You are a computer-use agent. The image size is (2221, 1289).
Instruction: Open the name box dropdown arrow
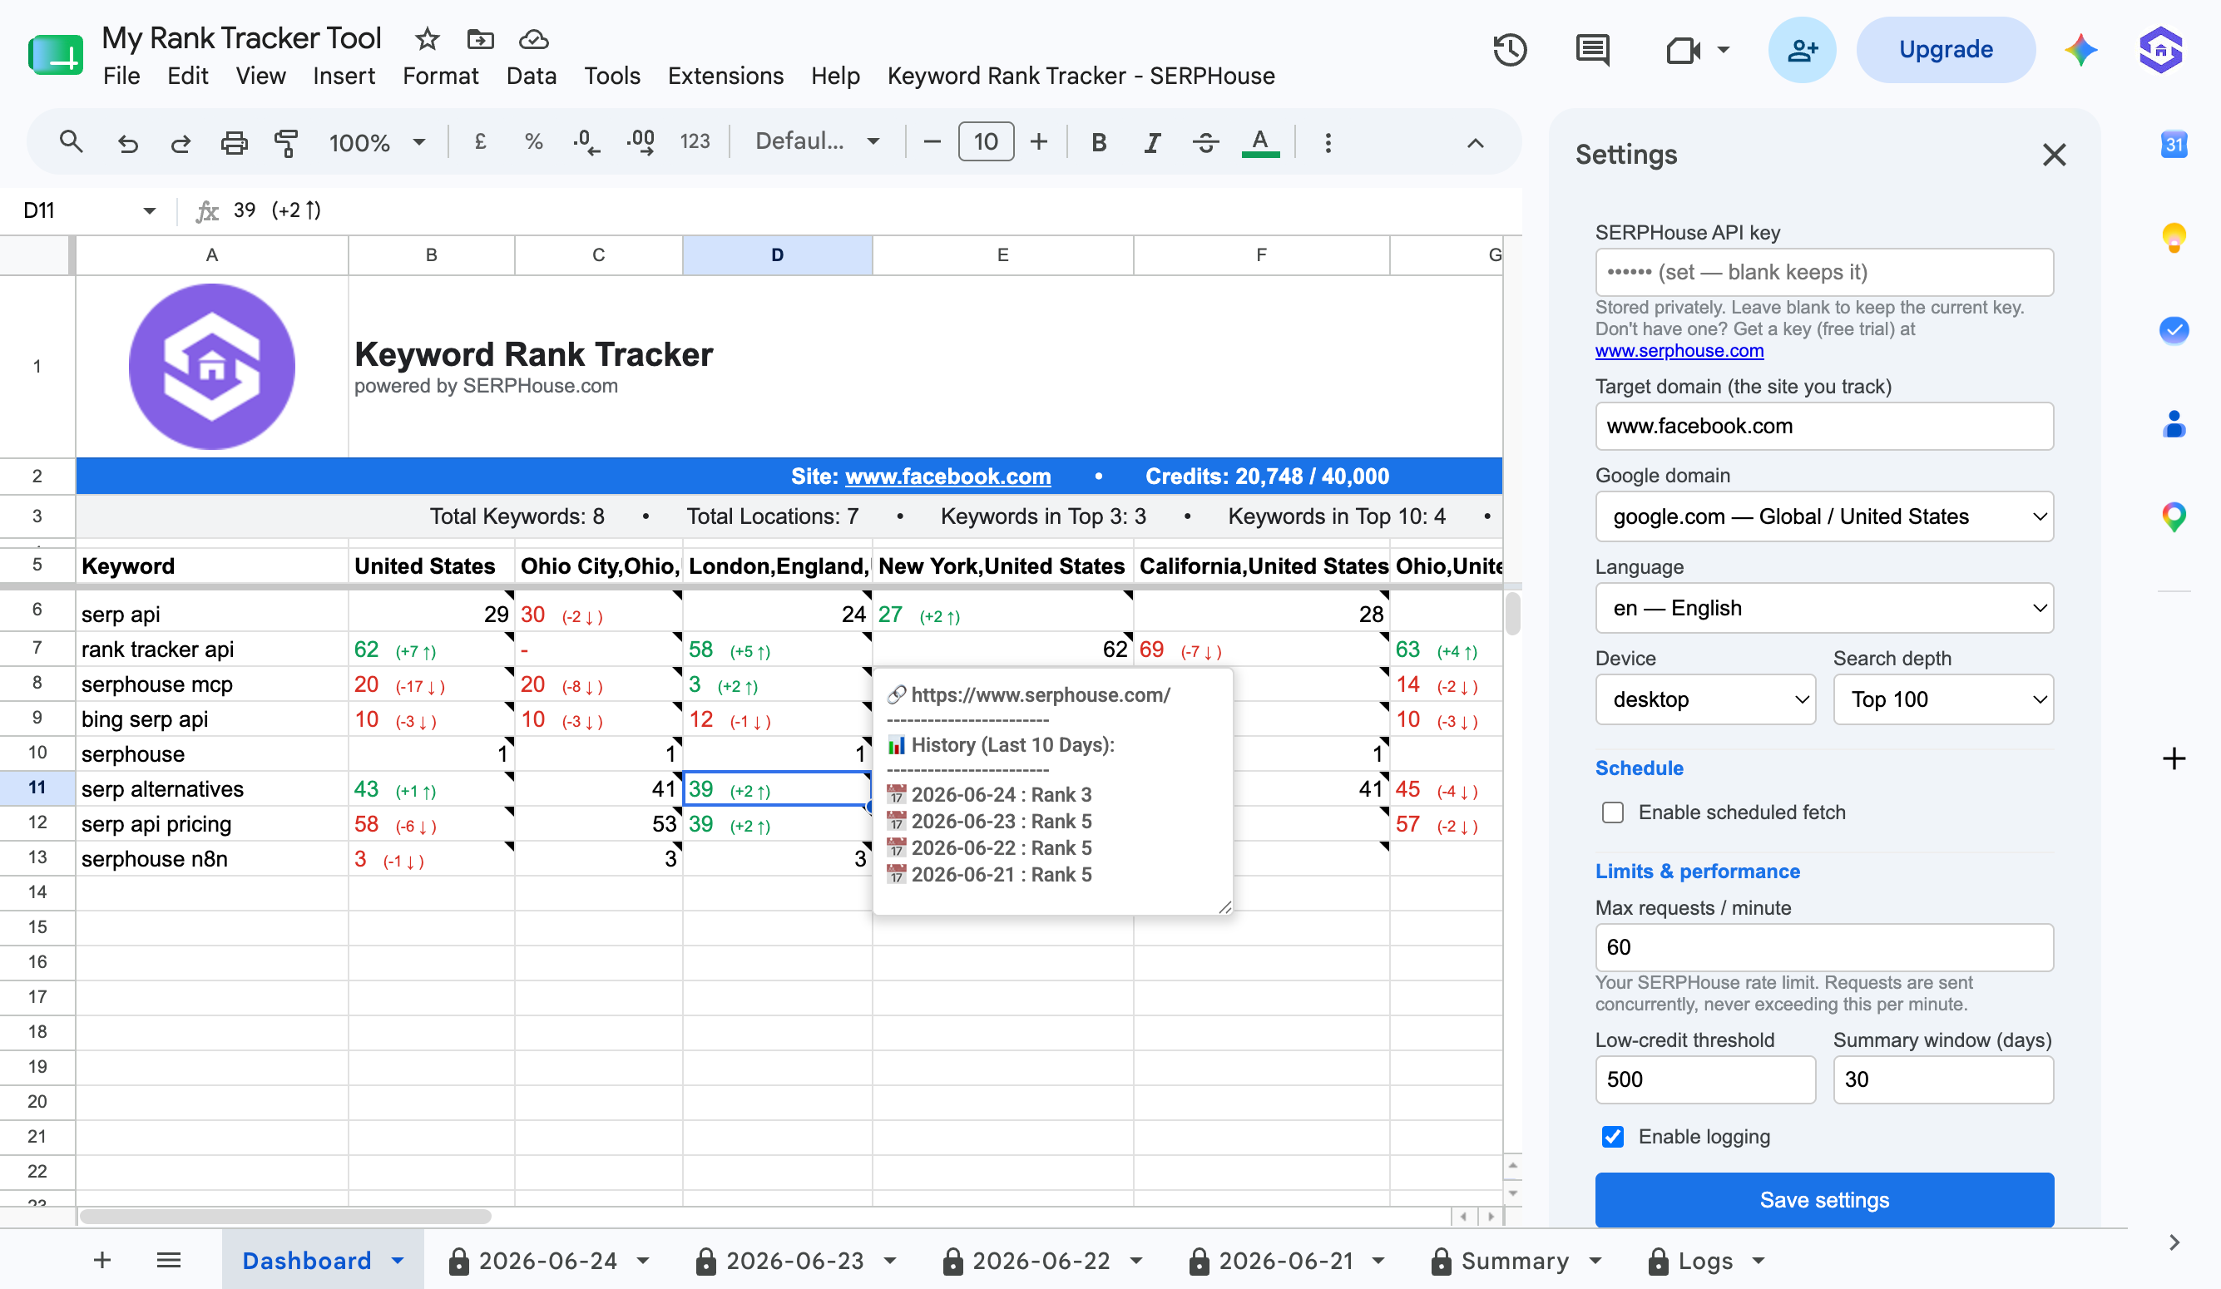click(149, 210)
